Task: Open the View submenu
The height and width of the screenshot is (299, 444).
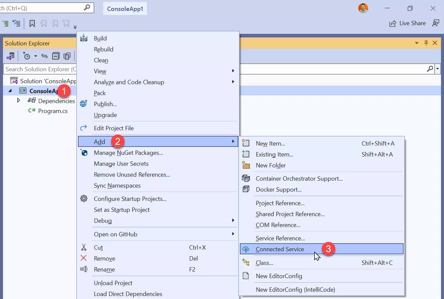Action: point(158,71)
